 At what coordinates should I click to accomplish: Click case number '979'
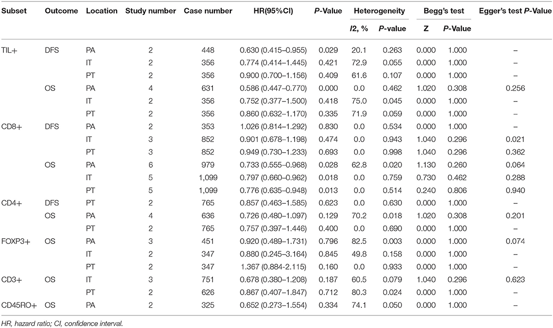coord(208,165)
